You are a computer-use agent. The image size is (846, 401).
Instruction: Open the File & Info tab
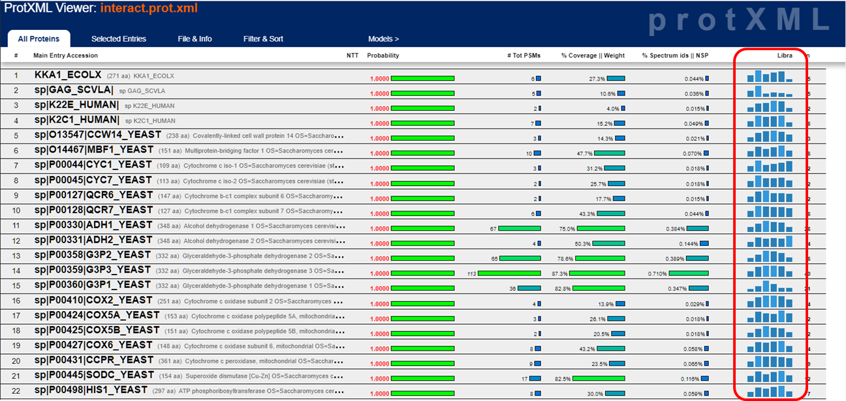[195, 39]
